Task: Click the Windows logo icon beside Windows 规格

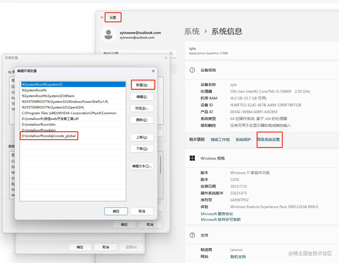Action: point(192,158)
